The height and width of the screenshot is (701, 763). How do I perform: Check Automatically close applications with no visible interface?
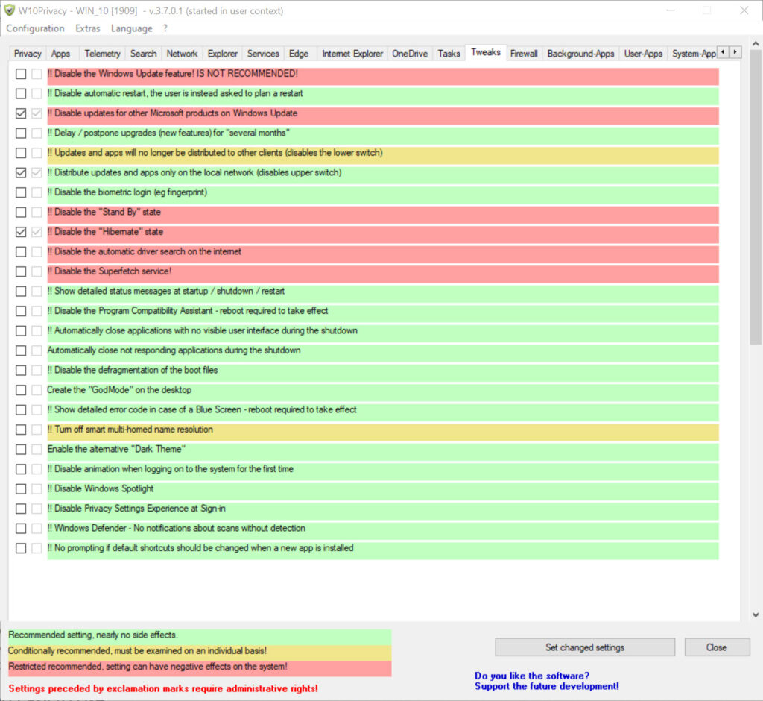[21, 331]
